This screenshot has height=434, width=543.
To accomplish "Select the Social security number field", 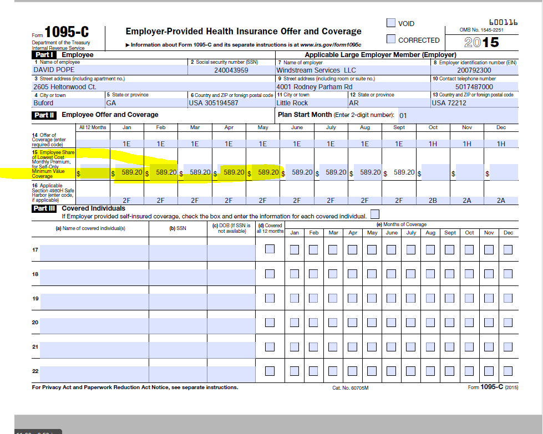I will point(231,70).
